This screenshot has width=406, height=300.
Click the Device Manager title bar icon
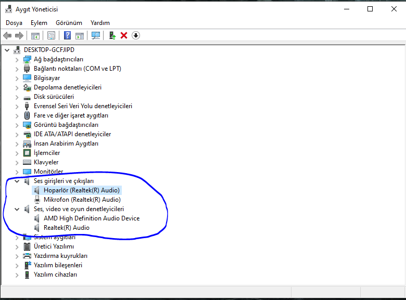click(x=8, y=9)
